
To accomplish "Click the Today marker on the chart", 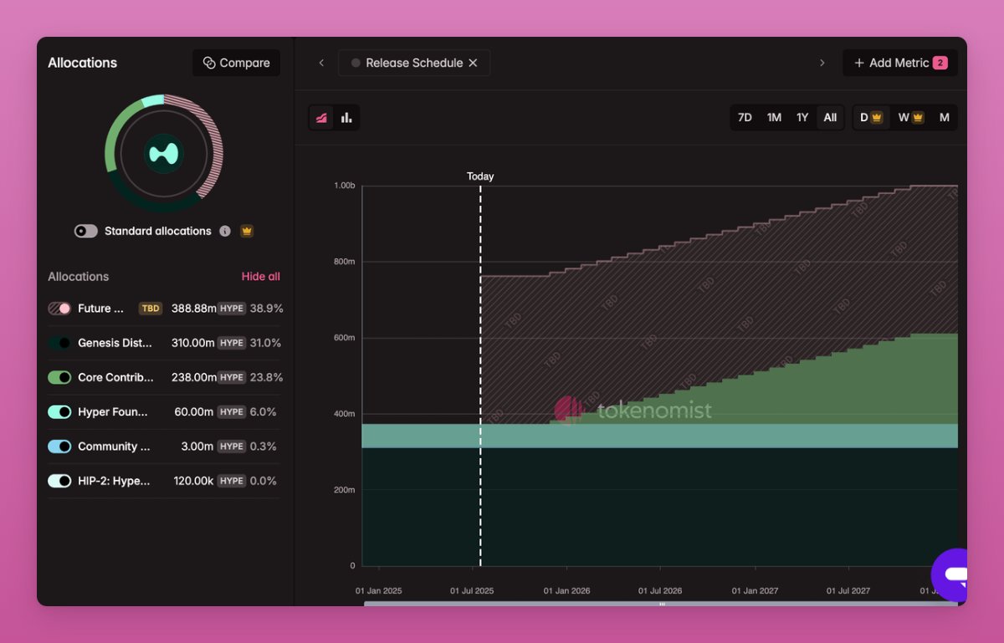I will click(480, 176).
